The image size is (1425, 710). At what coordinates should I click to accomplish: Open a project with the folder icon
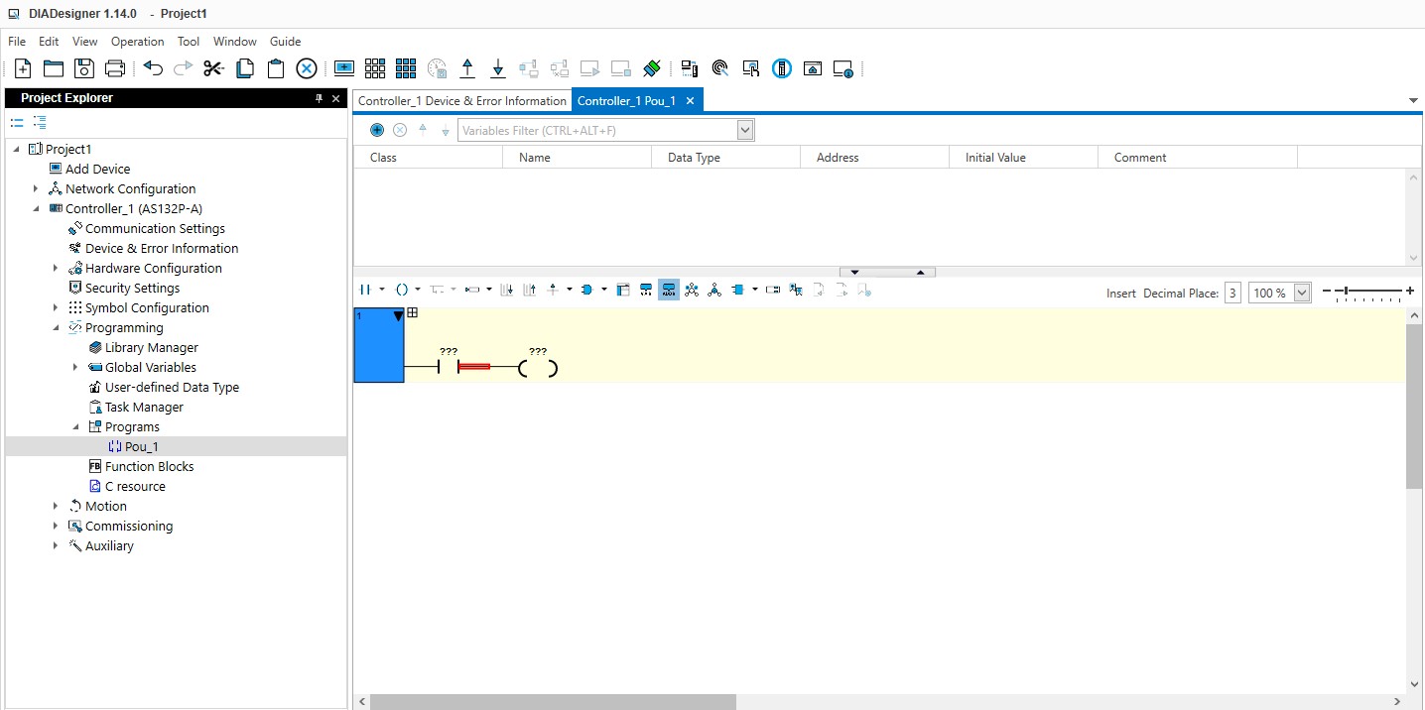tap(54, 68)
